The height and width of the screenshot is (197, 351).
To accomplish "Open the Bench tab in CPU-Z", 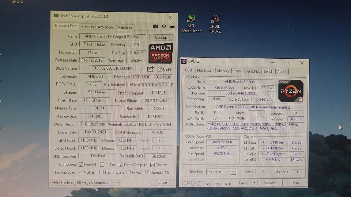I will tap(268, 71).
